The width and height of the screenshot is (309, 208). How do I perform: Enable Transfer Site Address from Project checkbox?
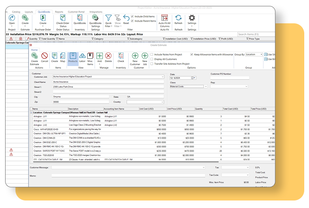click(x=152, y=64)
